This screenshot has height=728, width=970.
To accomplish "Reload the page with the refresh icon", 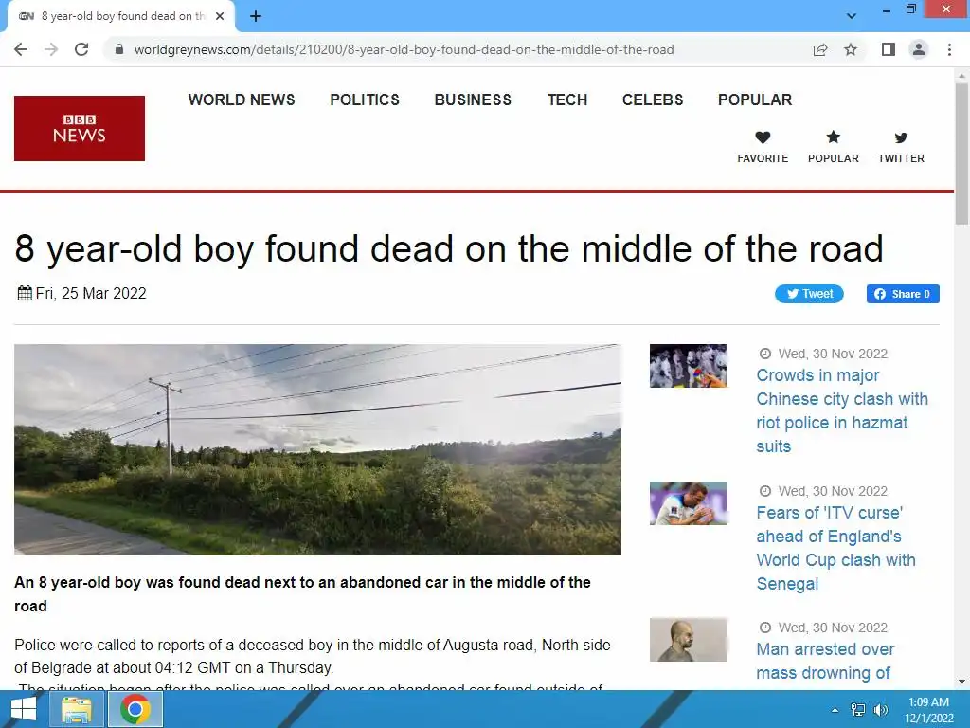I will tap(81, 49).
